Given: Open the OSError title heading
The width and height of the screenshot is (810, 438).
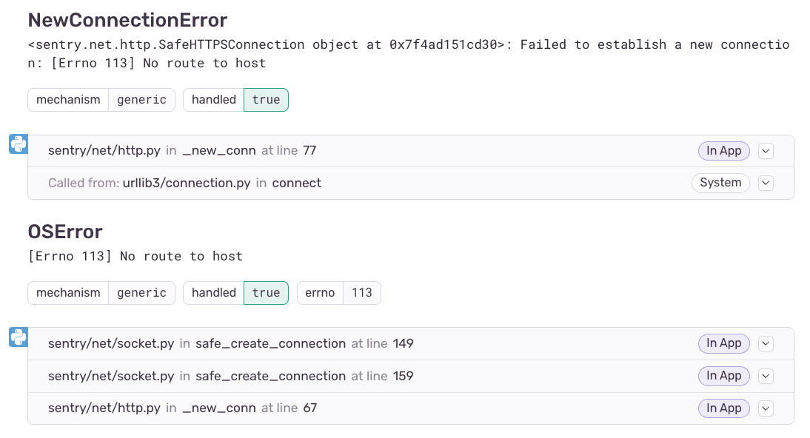Looking at the screenshot, I should click(65, 232).
